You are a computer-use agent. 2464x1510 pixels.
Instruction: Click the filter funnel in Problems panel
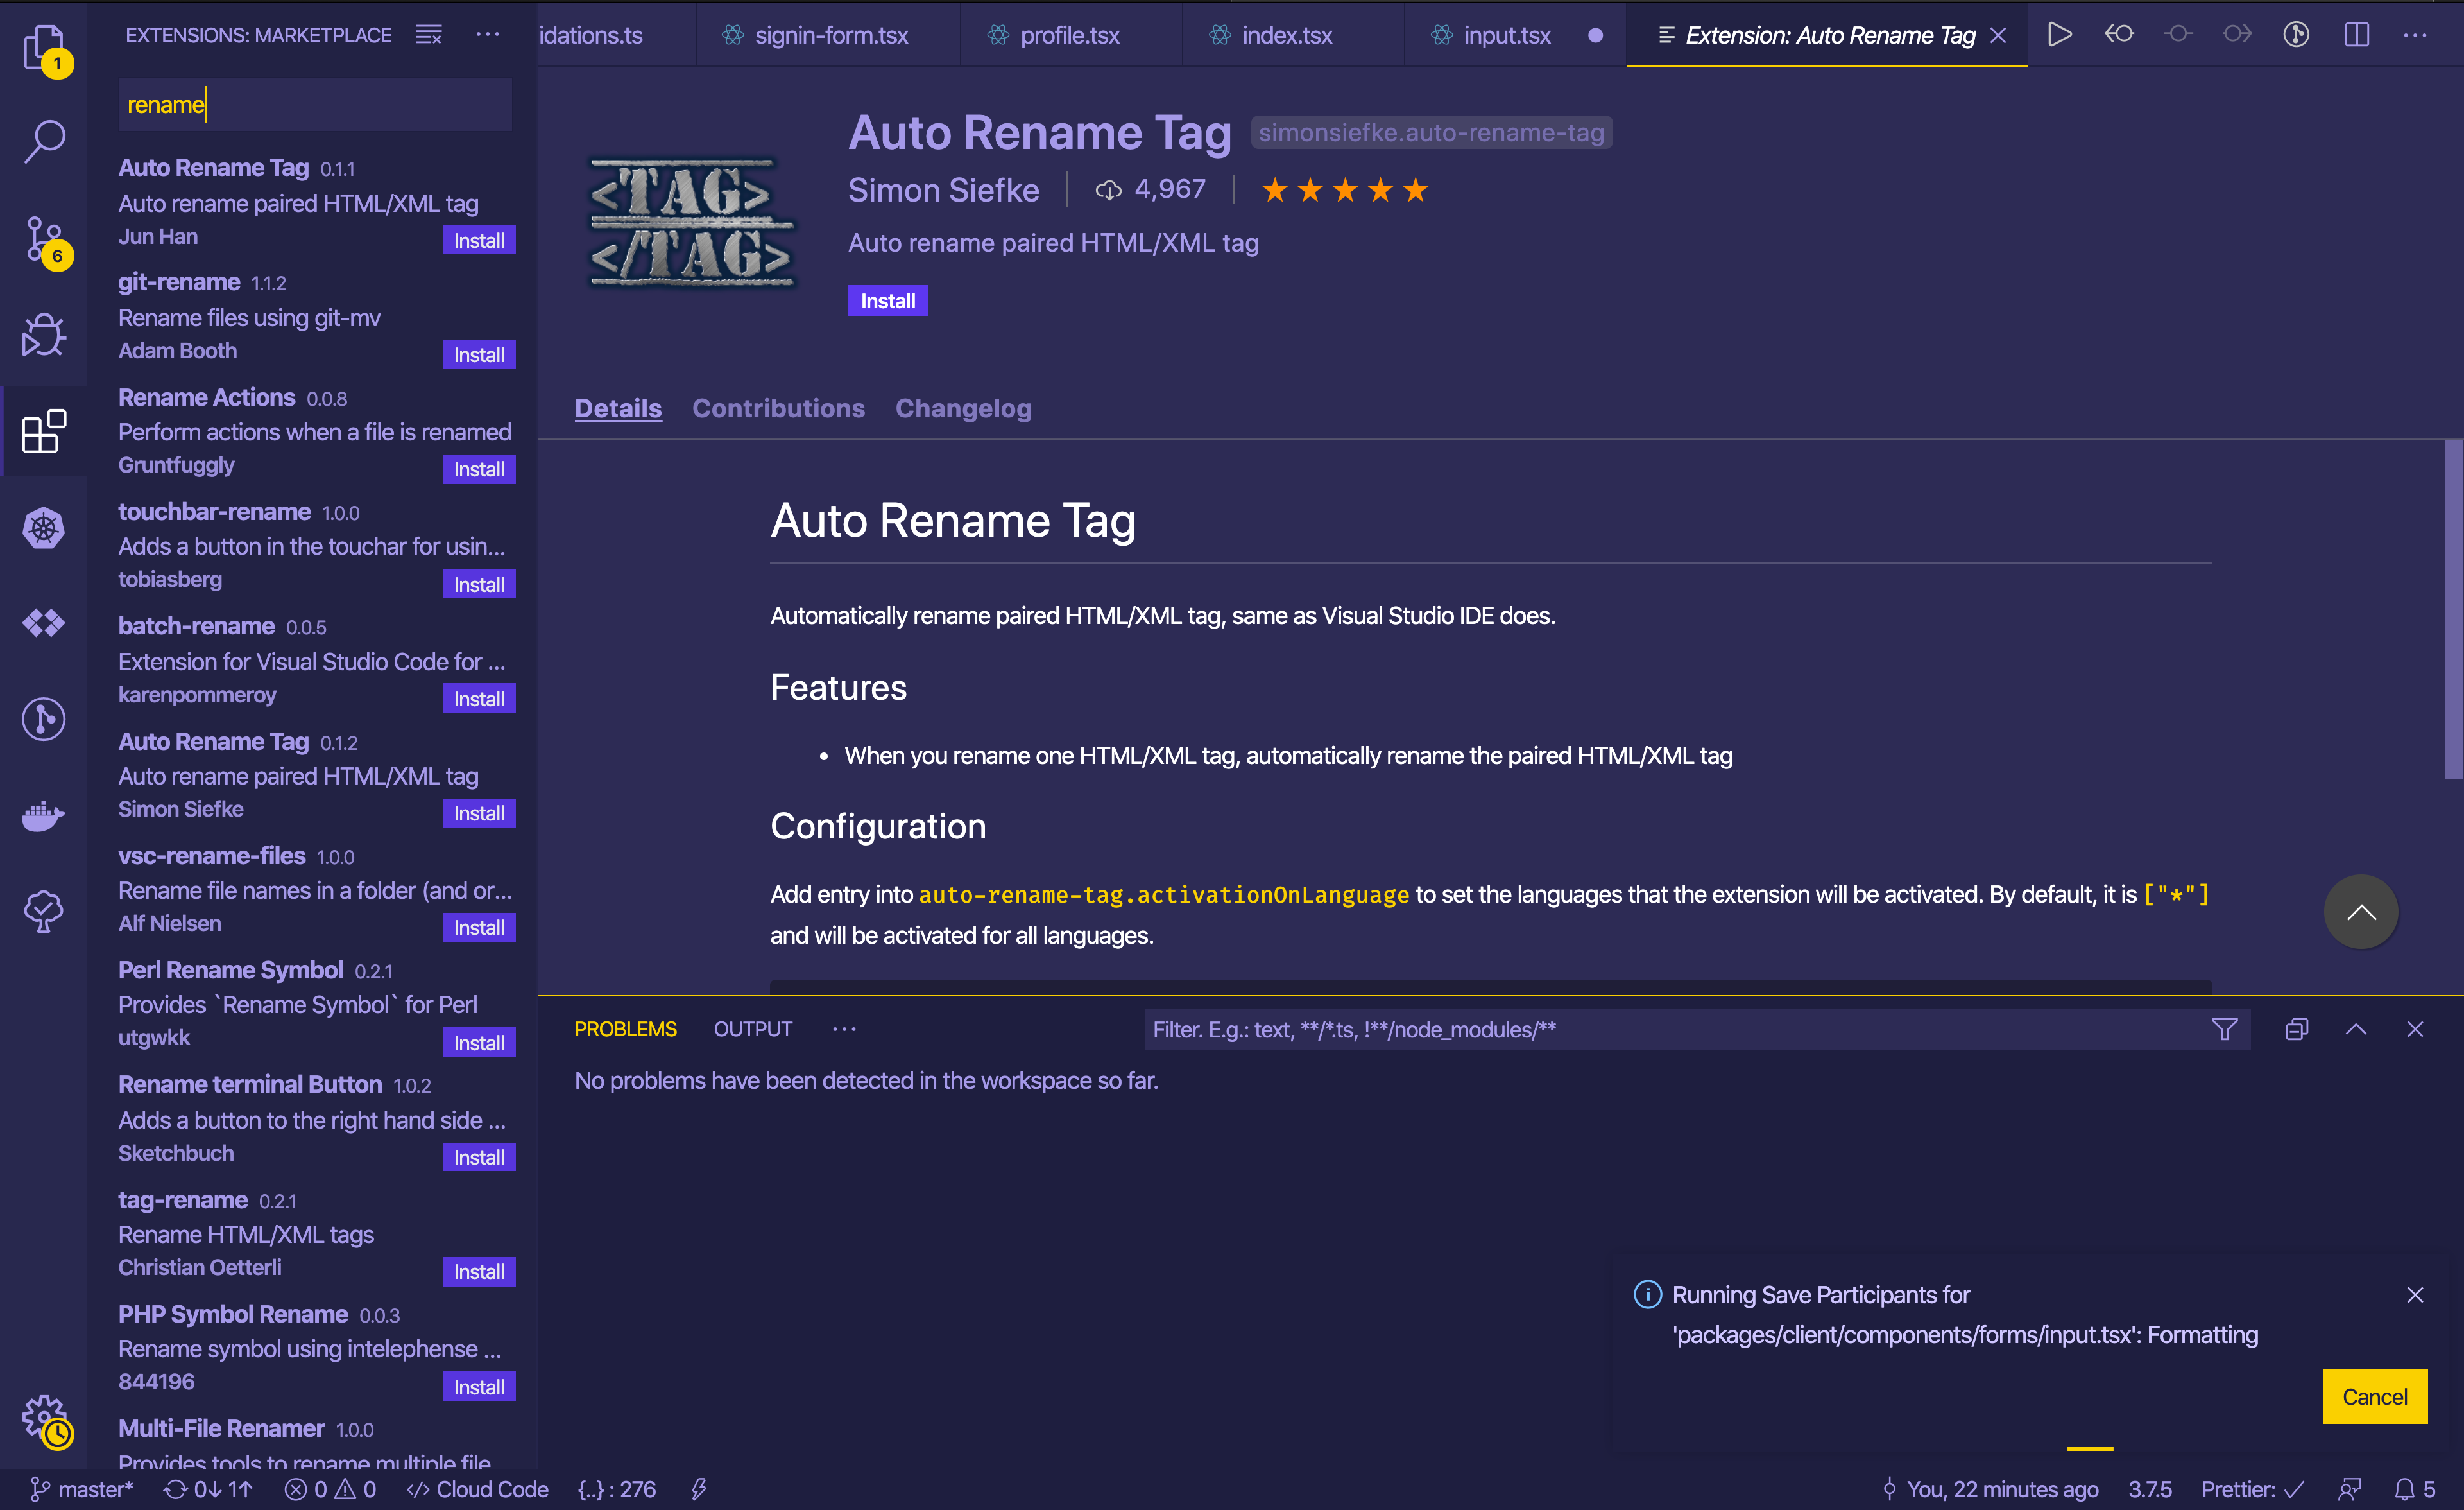pyautogui.click(x=2224, y=1028)
